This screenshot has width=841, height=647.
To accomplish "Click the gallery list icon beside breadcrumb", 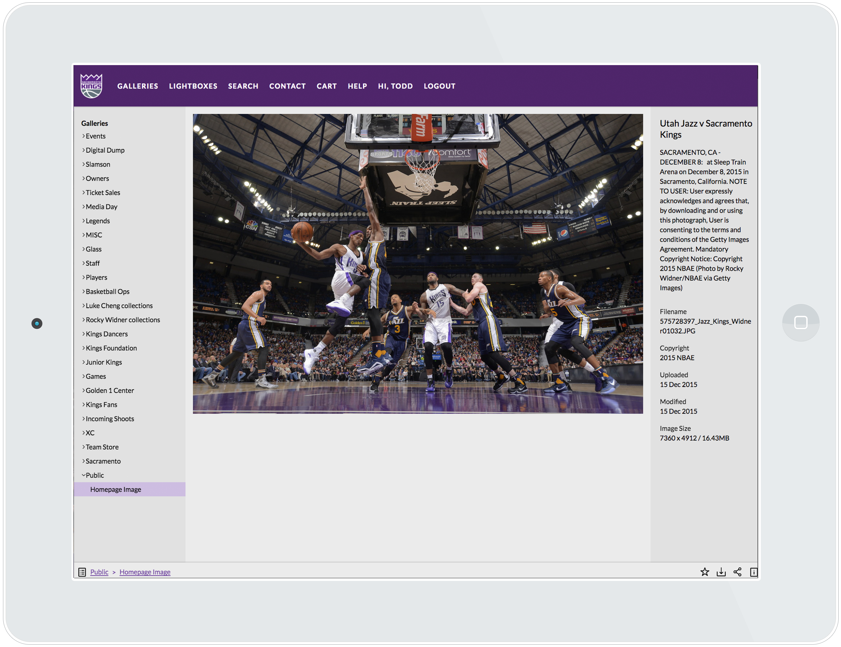I will pyautogui.click(x=82, y=572).
